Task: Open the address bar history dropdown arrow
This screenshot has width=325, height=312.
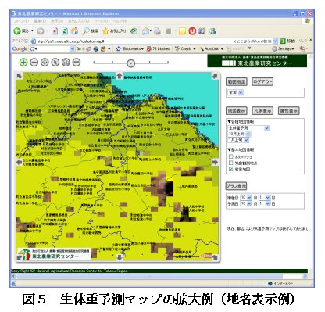Action: pyautogui.click(x=276, y=41)
